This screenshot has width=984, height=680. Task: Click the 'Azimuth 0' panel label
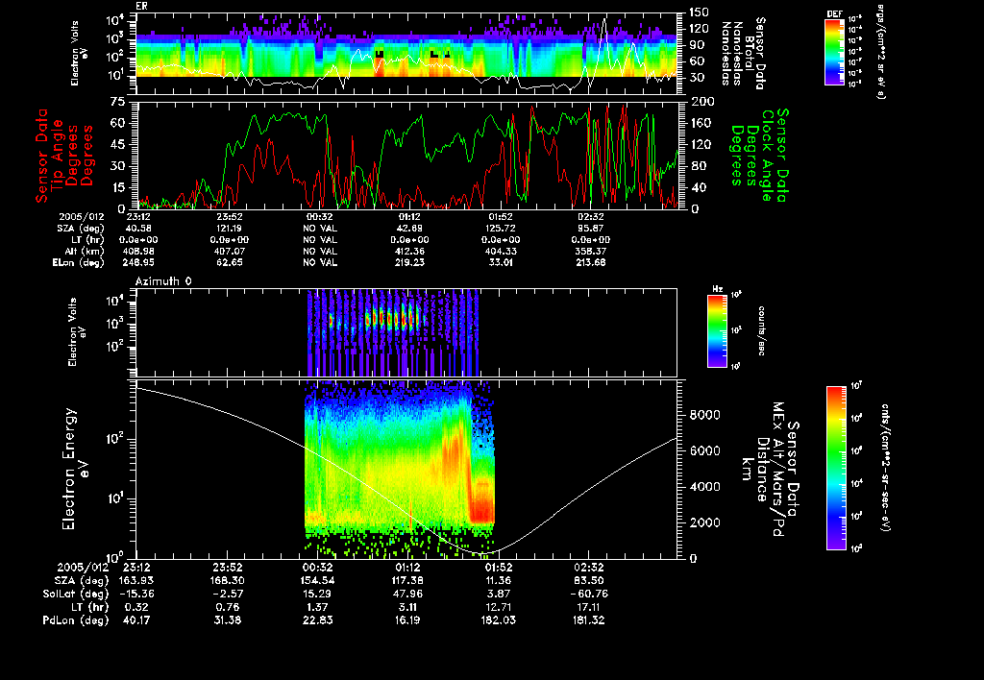tap(163, 281)
